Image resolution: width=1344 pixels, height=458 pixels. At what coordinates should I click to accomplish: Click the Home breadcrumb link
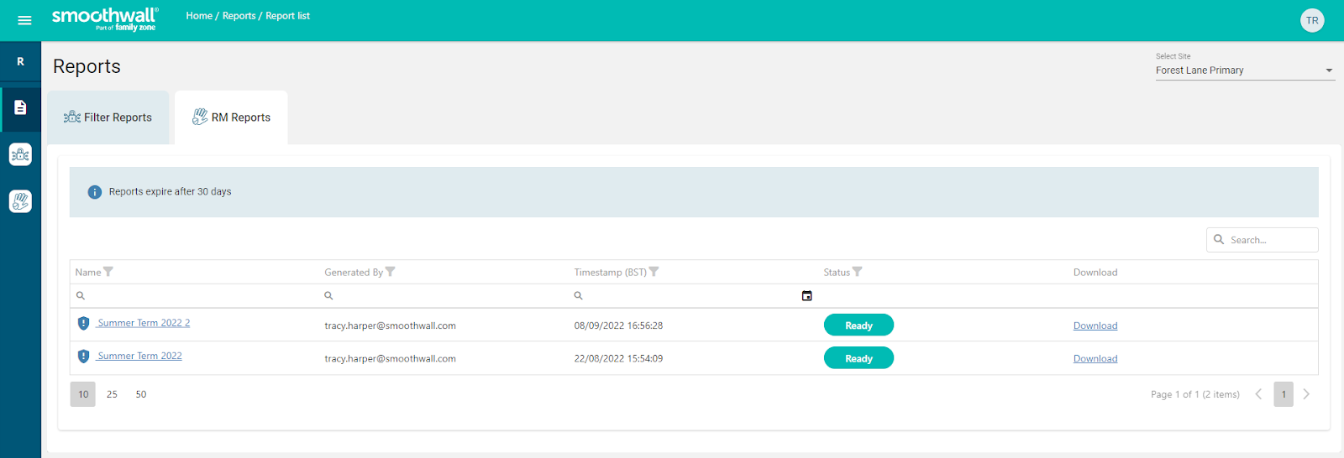pos(199,16)
